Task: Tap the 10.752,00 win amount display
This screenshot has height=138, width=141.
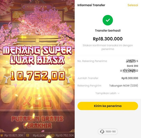Action: click(38, 76)
